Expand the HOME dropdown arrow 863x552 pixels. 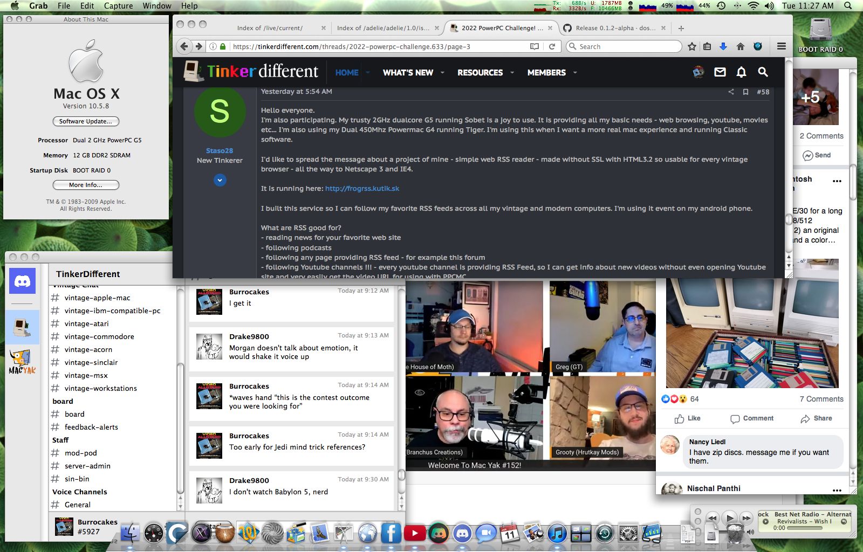click(368, 72)
